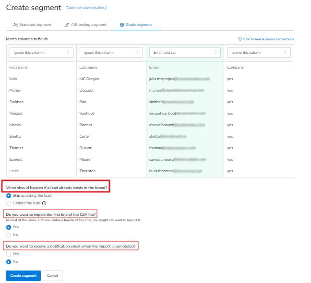Select Yes for notification email
Screen dimensions: 311x283
pyautogui.click(x=9, y=254)
